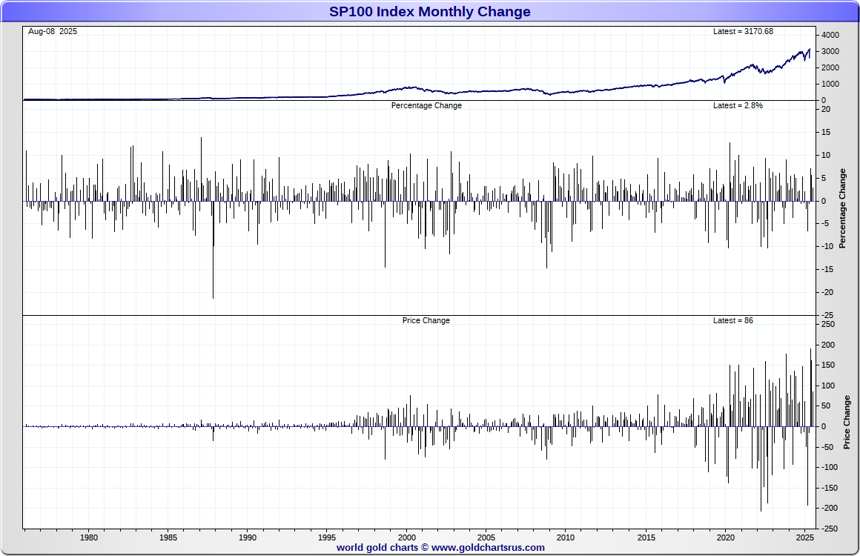Click the -200 price change axis value
Screen dimensions: 860x556
830,509
